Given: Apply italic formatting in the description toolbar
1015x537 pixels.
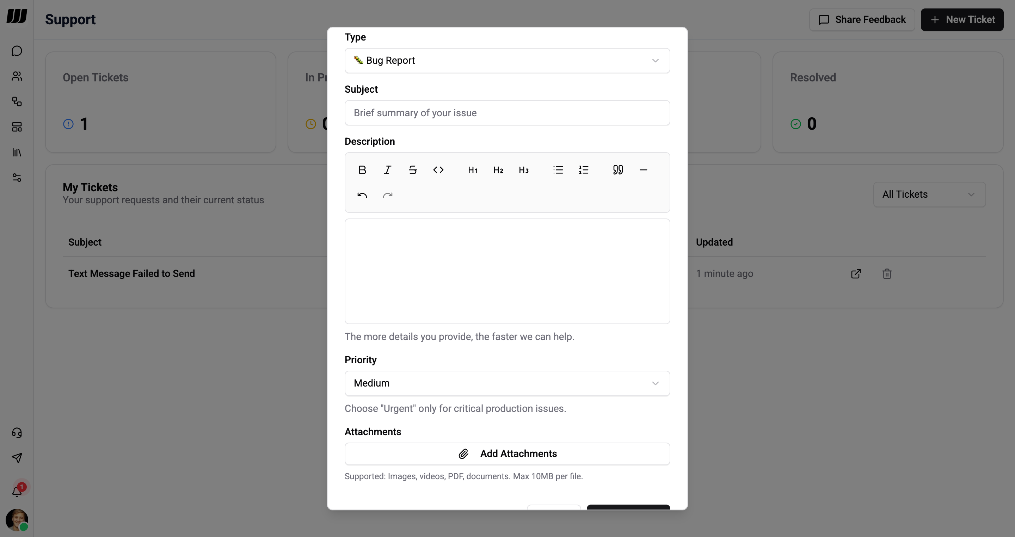Looking at the screenshot, I should tap(387, 170).
